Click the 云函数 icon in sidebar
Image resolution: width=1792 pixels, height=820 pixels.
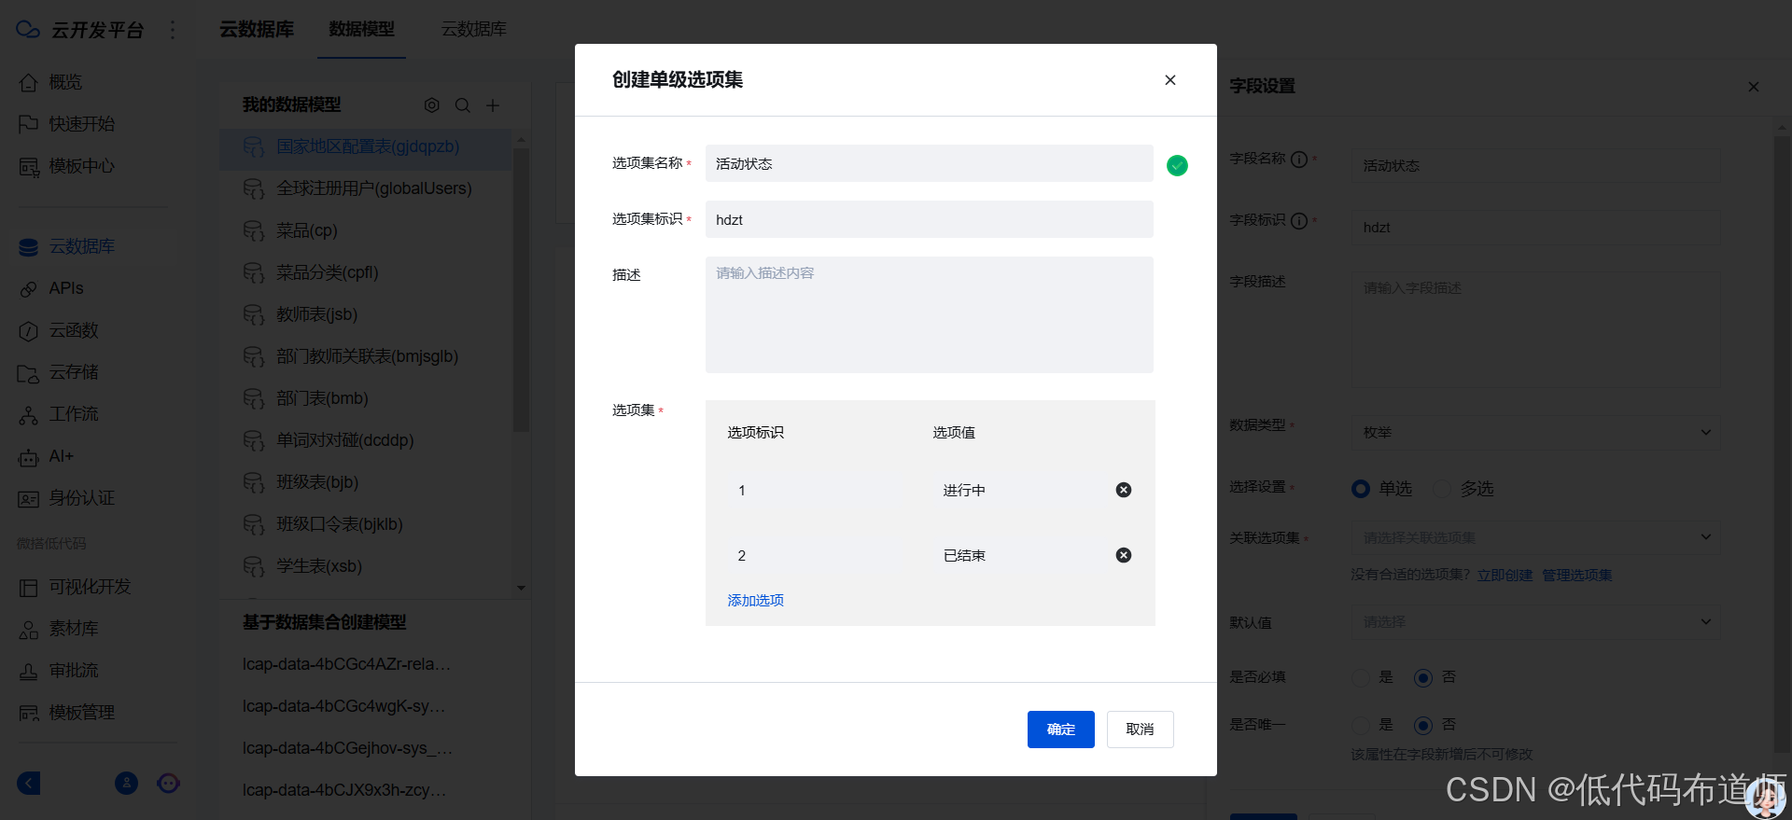pos(29,331)
